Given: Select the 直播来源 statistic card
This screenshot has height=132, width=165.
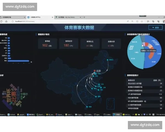Looking at the screenshot, I should coord(111,44).
